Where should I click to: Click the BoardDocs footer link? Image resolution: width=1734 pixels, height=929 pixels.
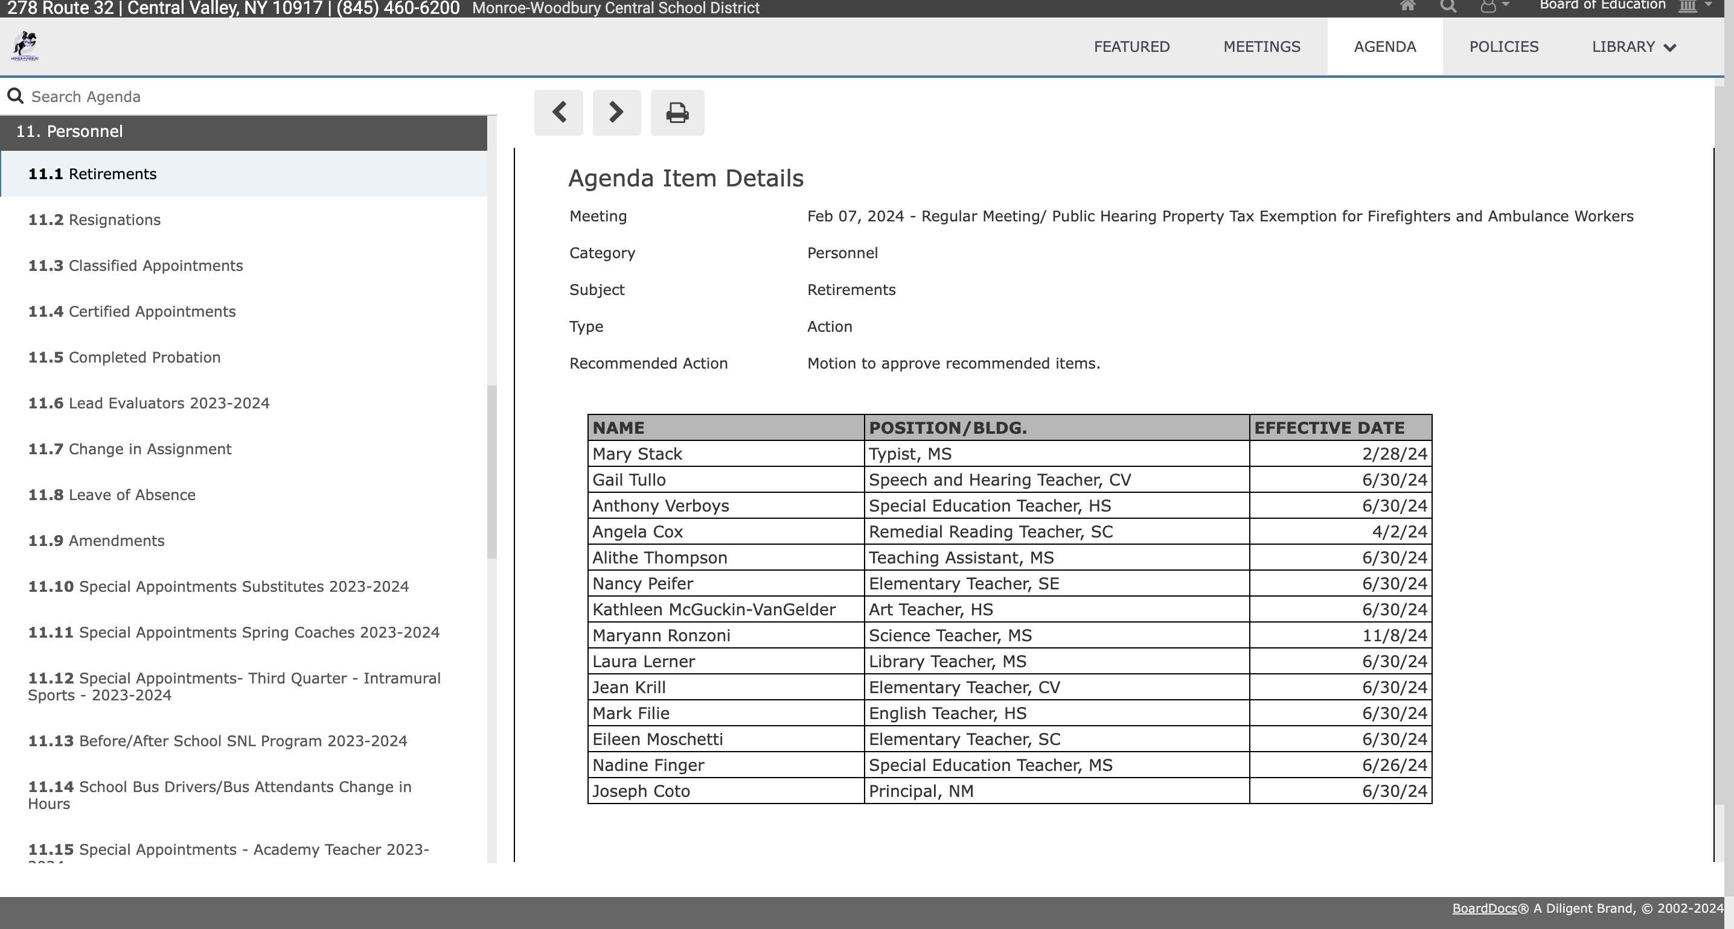point(1483,908)
